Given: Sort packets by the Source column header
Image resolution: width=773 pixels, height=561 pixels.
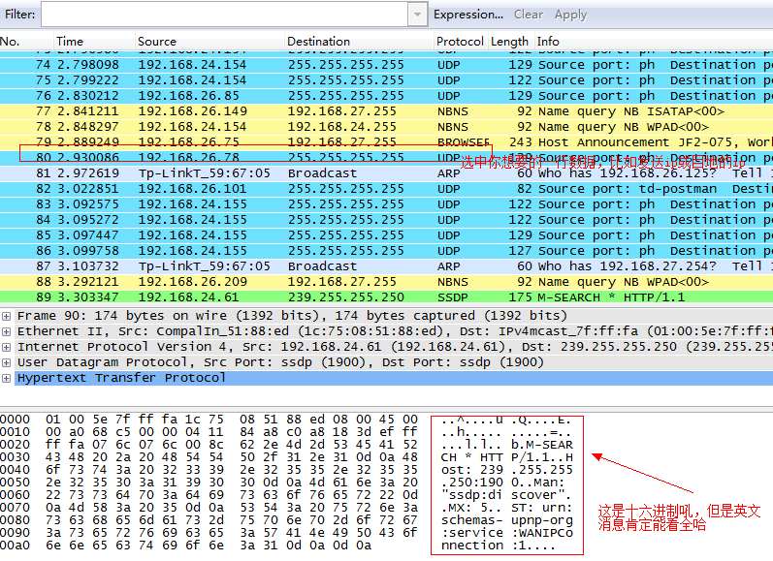Looking at the screenshot, I should (x=209, y=42).
